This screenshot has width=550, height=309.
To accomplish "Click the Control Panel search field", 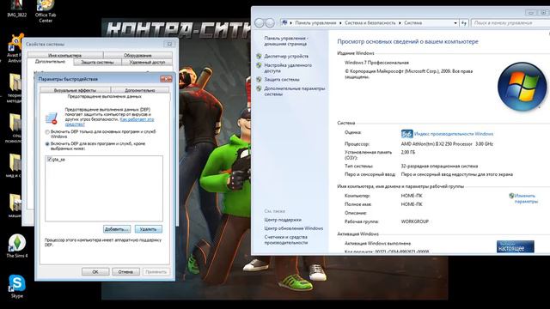I will point(510,23).
